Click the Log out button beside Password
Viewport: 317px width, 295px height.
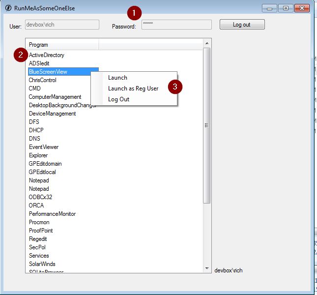click(242, 25)
